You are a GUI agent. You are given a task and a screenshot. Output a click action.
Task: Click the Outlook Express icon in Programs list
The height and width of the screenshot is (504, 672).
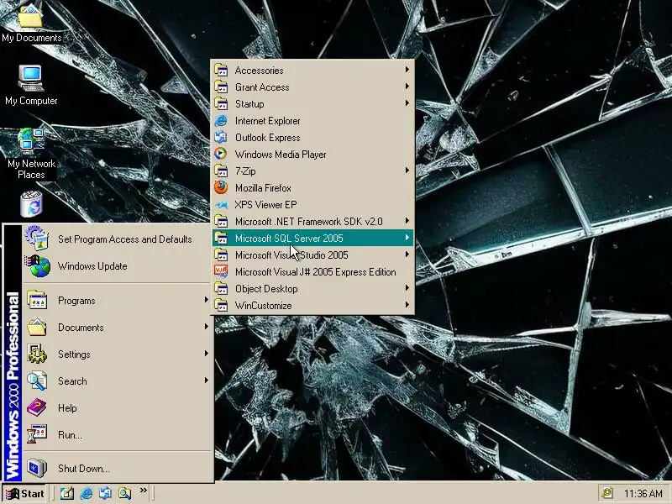coord(221,138)
